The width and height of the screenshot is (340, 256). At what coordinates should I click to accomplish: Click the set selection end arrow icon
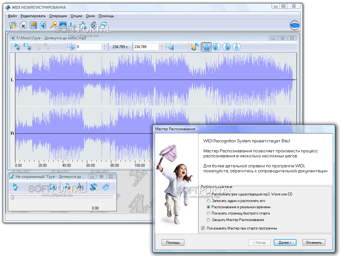pyautogui.click(x=170, y=47)
